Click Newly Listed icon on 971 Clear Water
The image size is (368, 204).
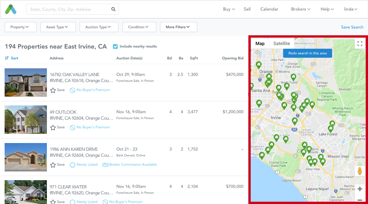[73, 202]
